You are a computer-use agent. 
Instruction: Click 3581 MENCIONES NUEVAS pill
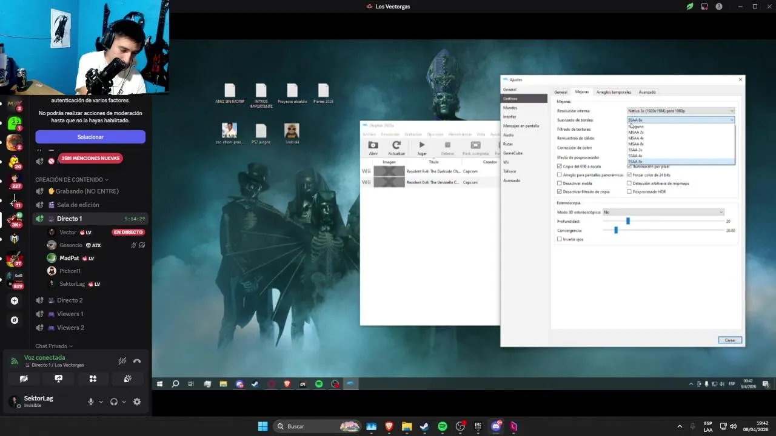(x=90, y=158)
